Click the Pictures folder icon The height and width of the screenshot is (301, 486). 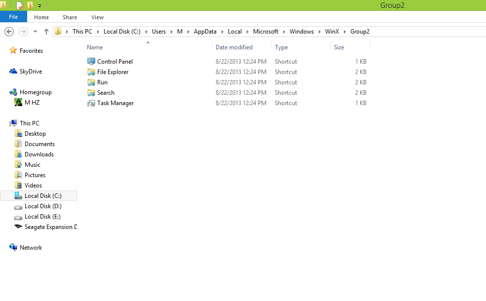pos(18,175)
